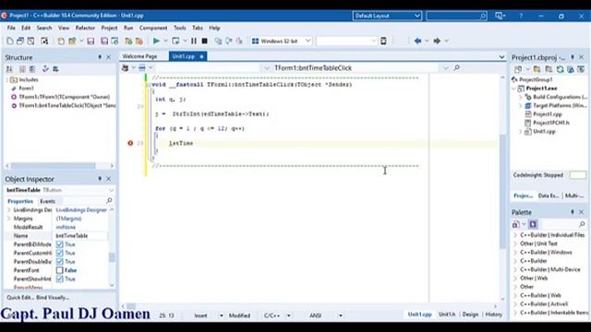Toggle the ParentCustomHint checkbox

click(x=59, y=253)
